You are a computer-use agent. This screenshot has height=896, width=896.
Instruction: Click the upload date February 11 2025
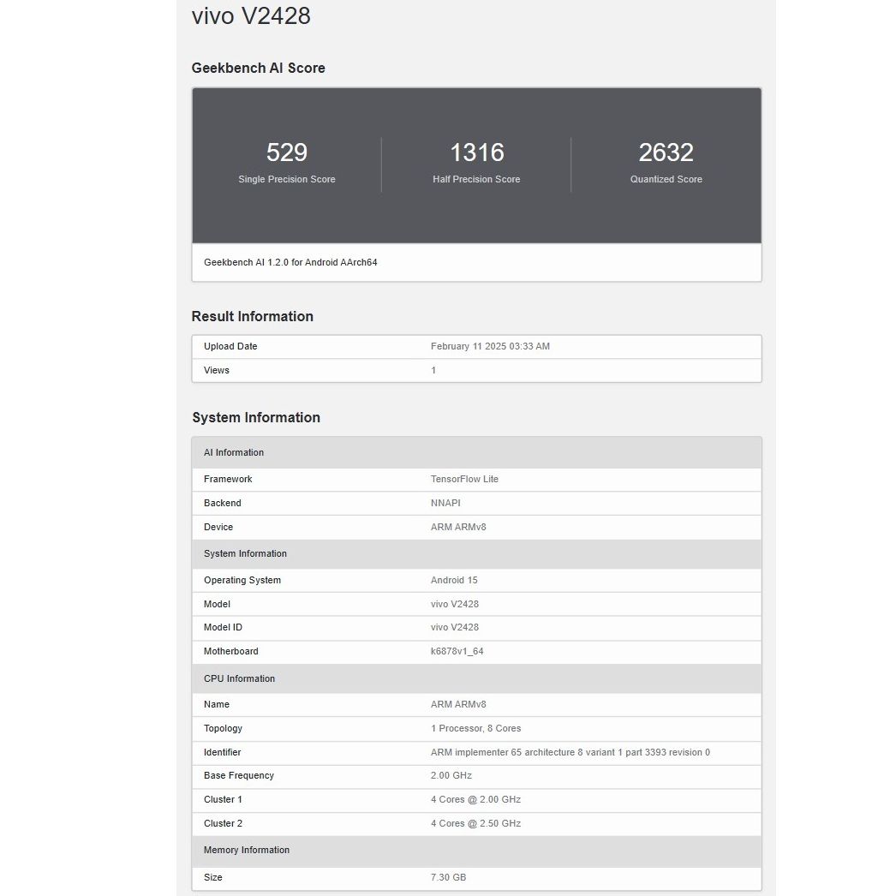click(x=490, y=346)
